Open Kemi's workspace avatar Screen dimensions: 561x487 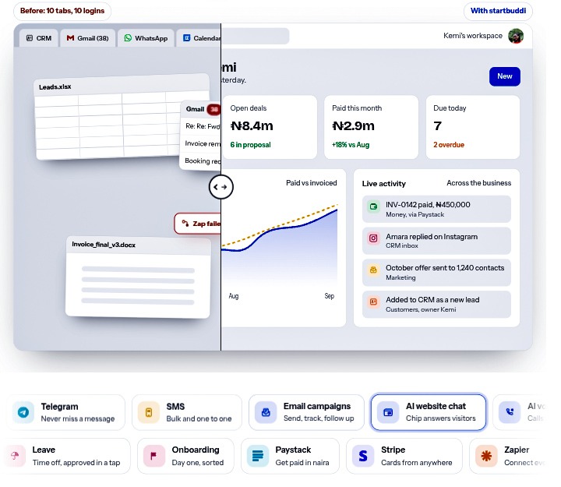[516, 36]
